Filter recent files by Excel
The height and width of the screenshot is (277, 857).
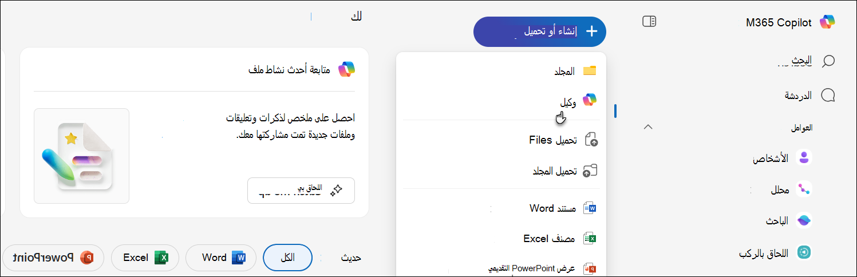coord(145,258)
